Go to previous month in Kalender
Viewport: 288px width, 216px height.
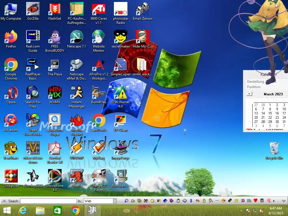[249, 94]
